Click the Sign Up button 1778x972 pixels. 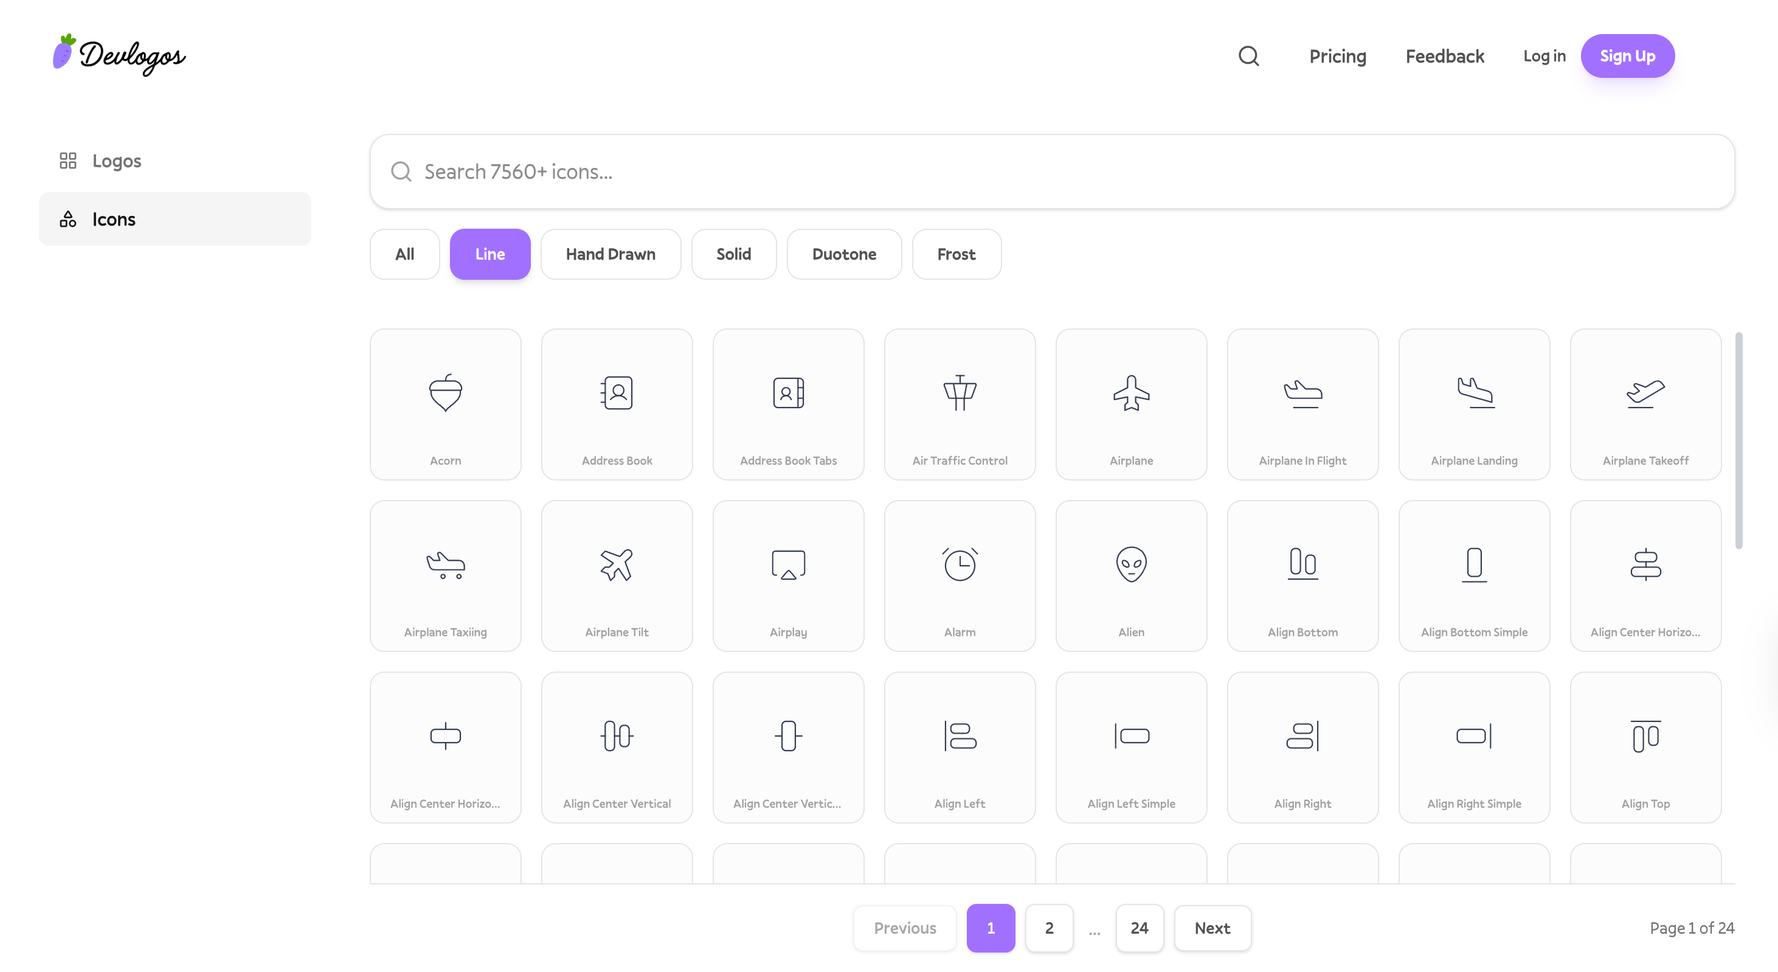tap(1628, 56)
